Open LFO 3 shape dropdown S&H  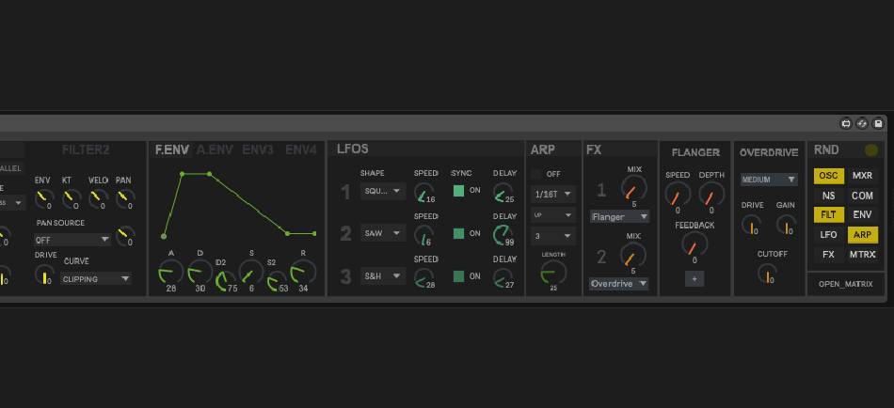383,276
